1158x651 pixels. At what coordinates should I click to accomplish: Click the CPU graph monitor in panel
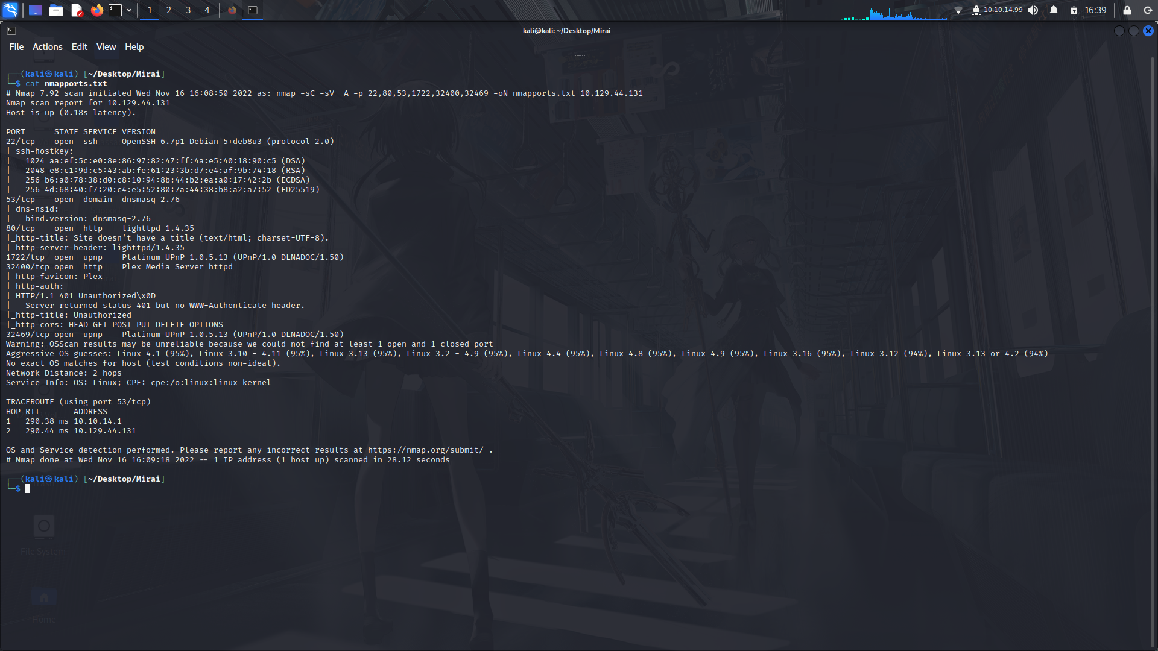(894, 13)
